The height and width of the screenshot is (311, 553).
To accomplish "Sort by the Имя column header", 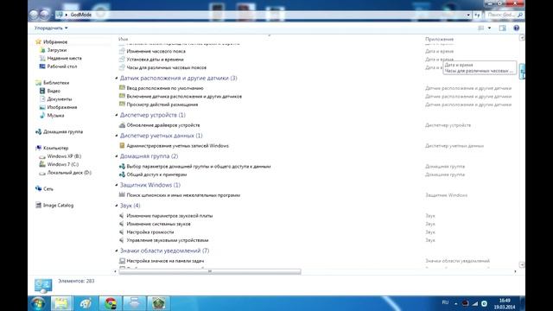I will (x=123, y=39).
